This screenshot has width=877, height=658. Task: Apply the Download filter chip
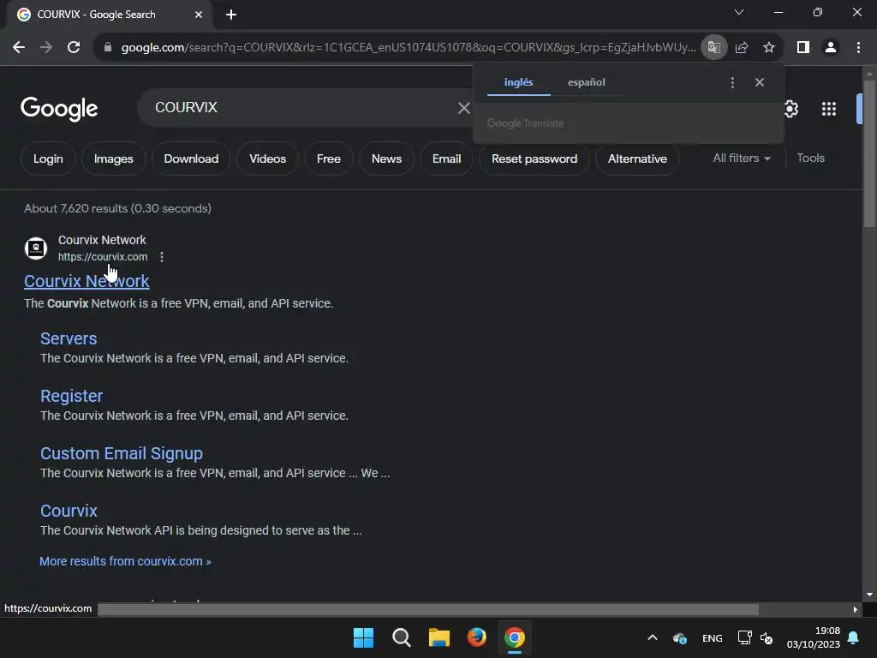click(x=191, y=159)
